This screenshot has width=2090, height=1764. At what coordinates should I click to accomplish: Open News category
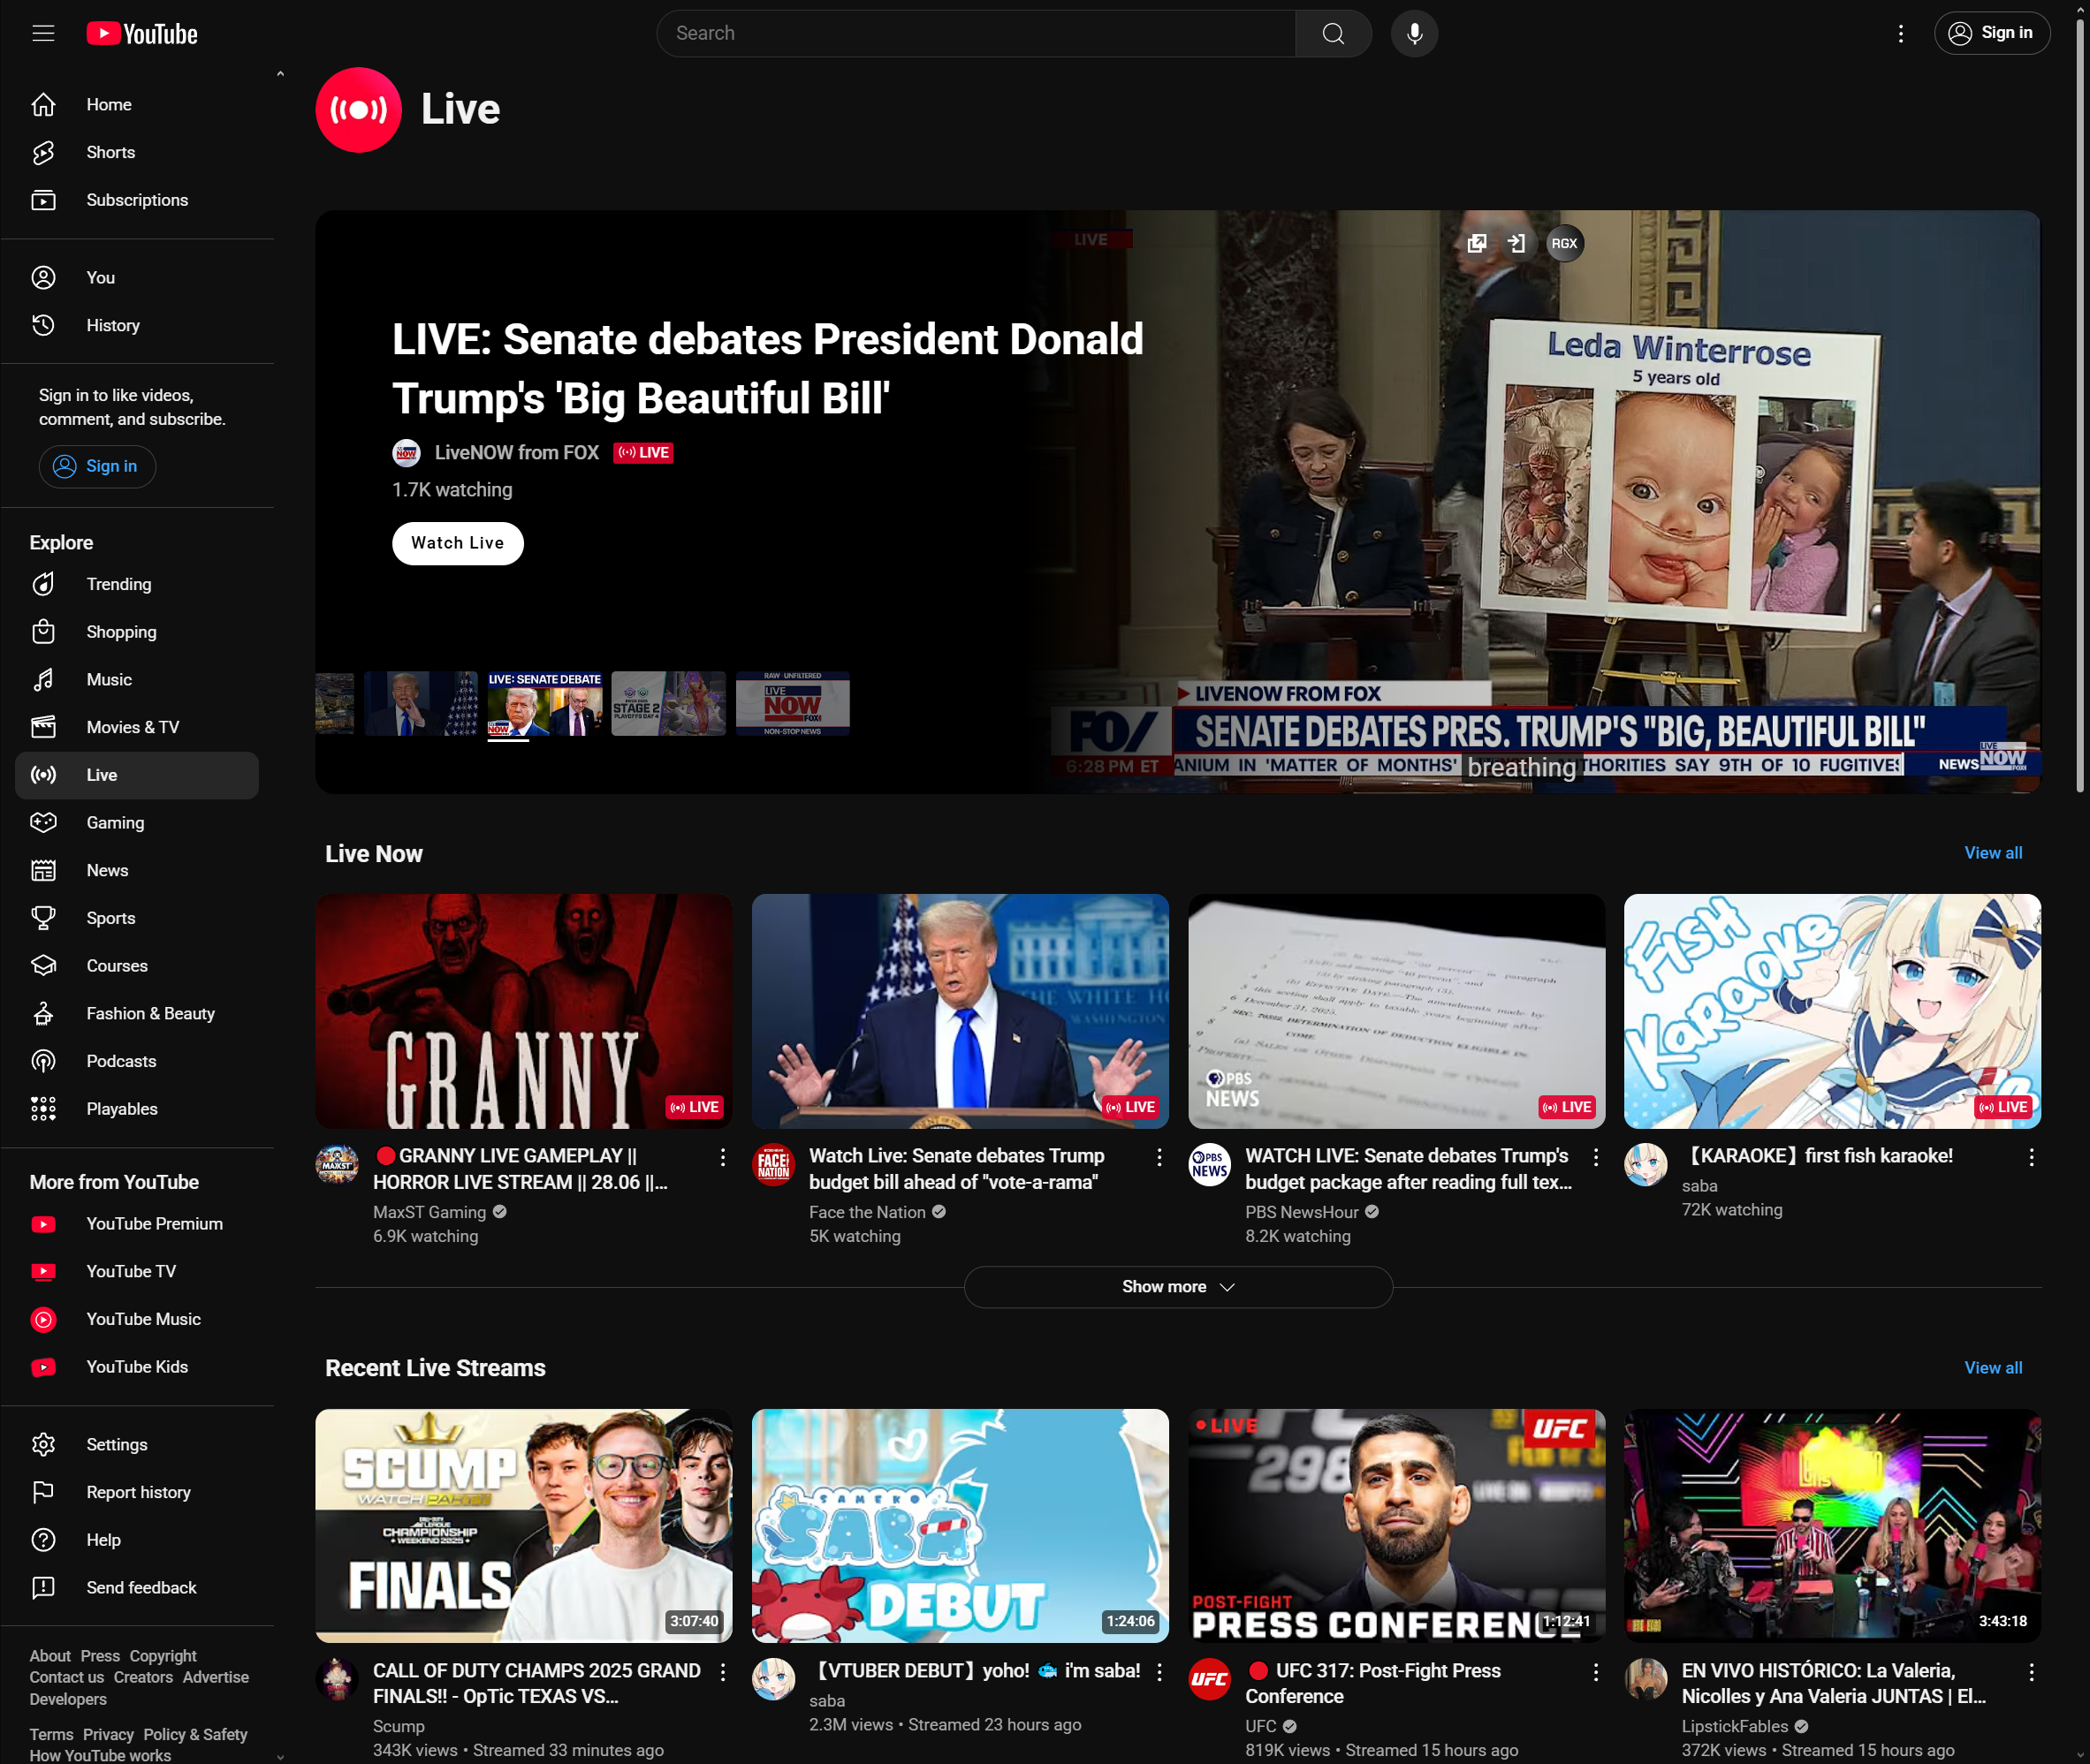click(137, 870)
